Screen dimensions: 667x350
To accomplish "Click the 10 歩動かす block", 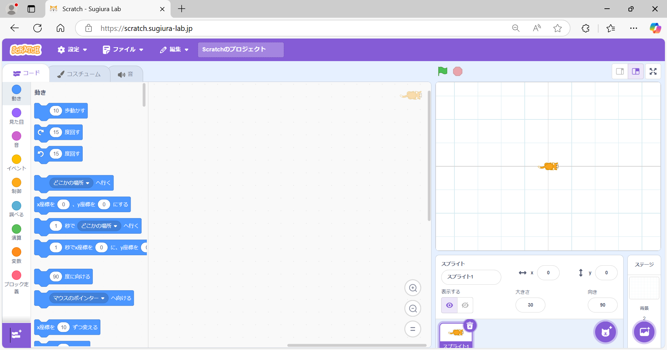I will tap(75, 111).
